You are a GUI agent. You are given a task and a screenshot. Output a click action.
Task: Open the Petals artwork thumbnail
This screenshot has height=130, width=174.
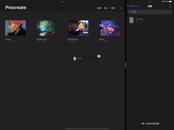coord(109,28)
